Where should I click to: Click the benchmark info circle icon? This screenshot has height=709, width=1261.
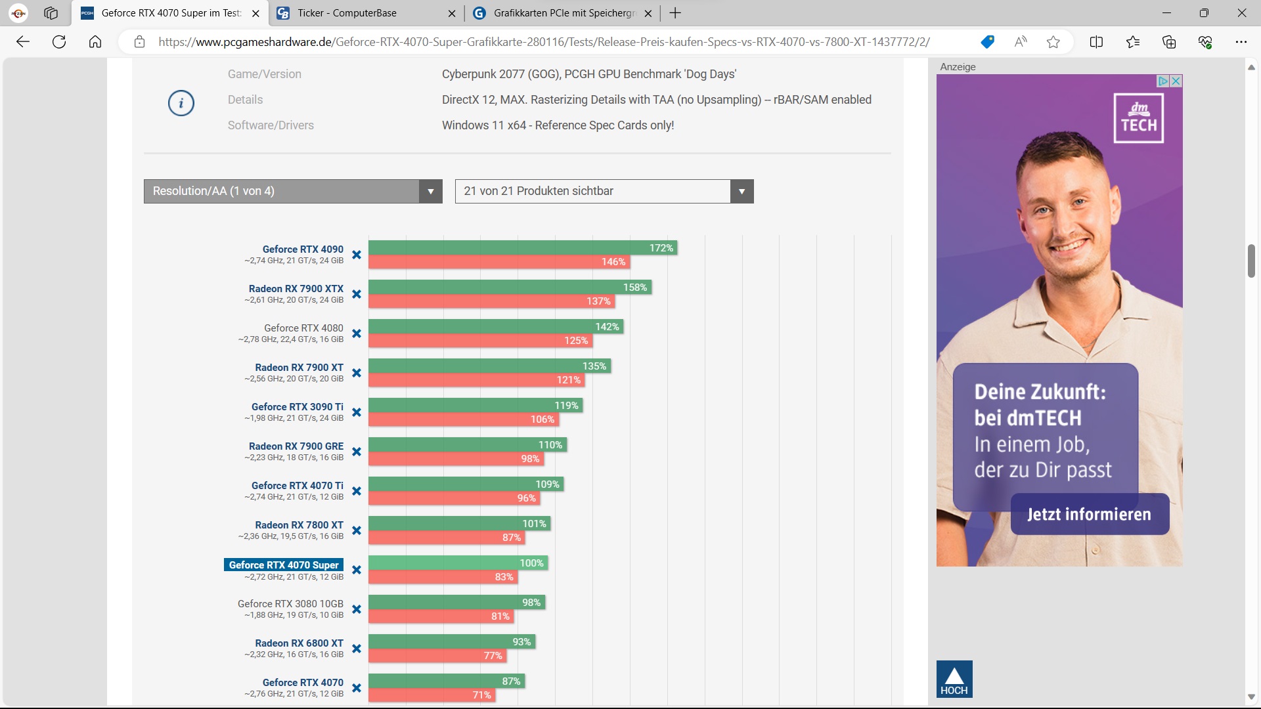click(x=181, y=103)
